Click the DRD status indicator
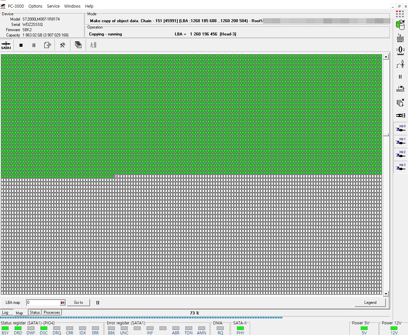Viewport: 408px width, 335px height. point(18,328)
